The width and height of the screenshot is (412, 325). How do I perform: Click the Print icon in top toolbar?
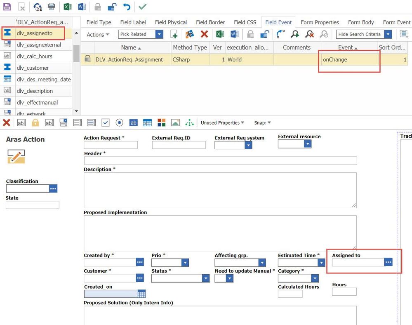52,7
